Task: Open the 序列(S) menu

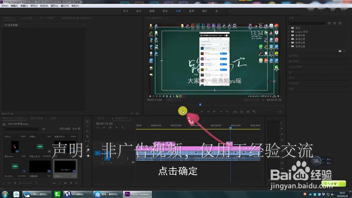Action: click(x=34, y=6)
